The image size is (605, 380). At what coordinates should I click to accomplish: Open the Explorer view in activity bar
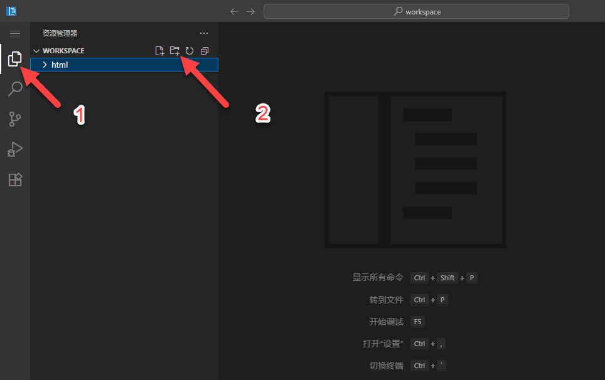pos(14,58)
